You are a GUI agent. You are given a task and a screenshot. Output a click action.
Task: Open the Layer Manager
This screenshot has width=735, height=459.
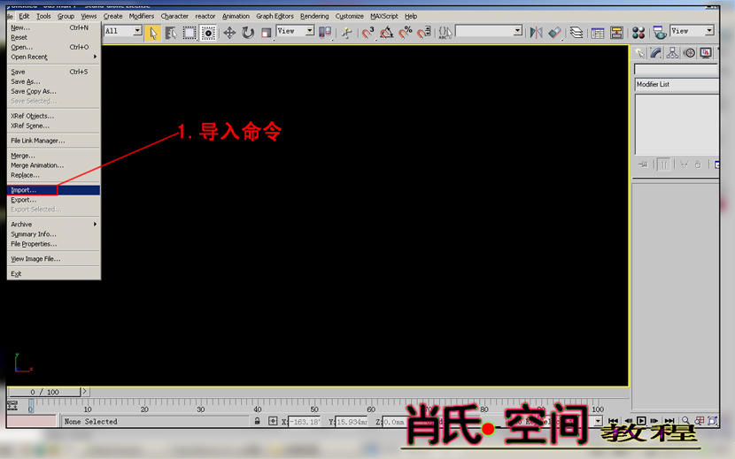coord(576,33)
